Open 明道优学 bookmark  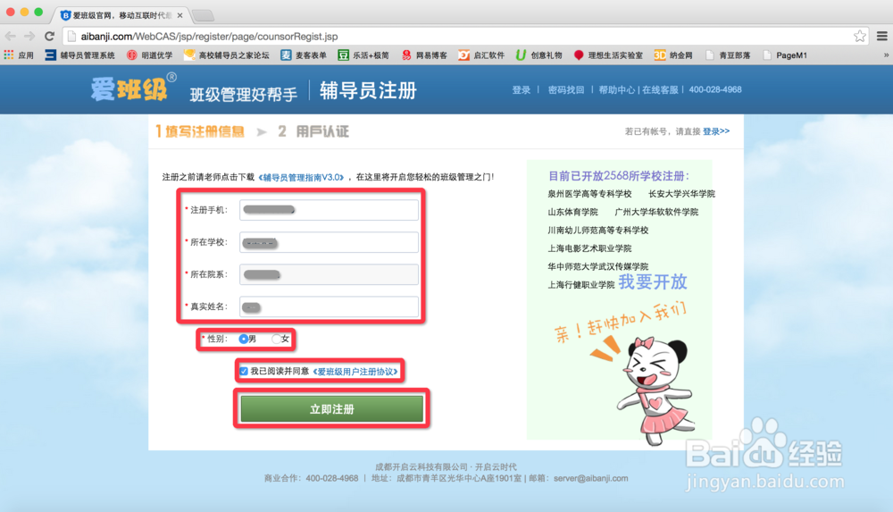point(150,55)
